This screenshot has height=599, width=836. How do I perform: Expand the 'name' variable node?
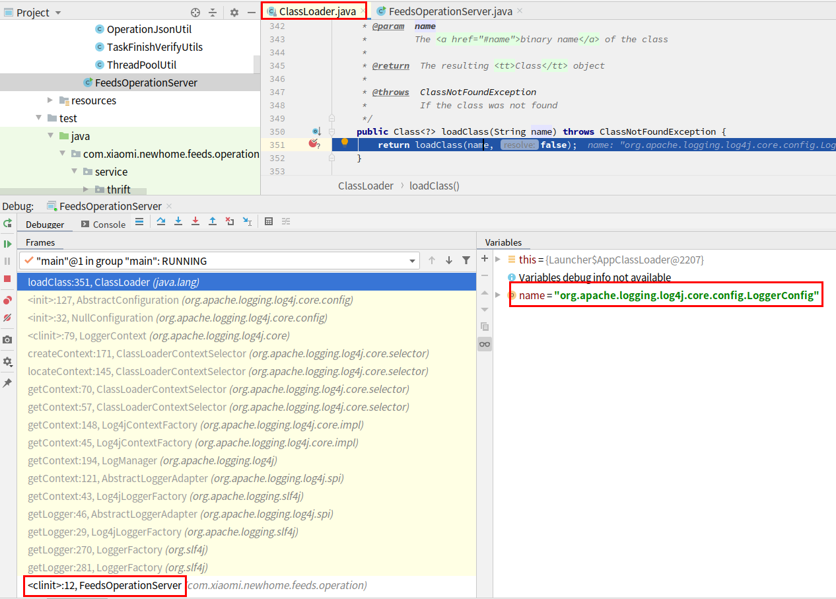(x=499, y=295)
